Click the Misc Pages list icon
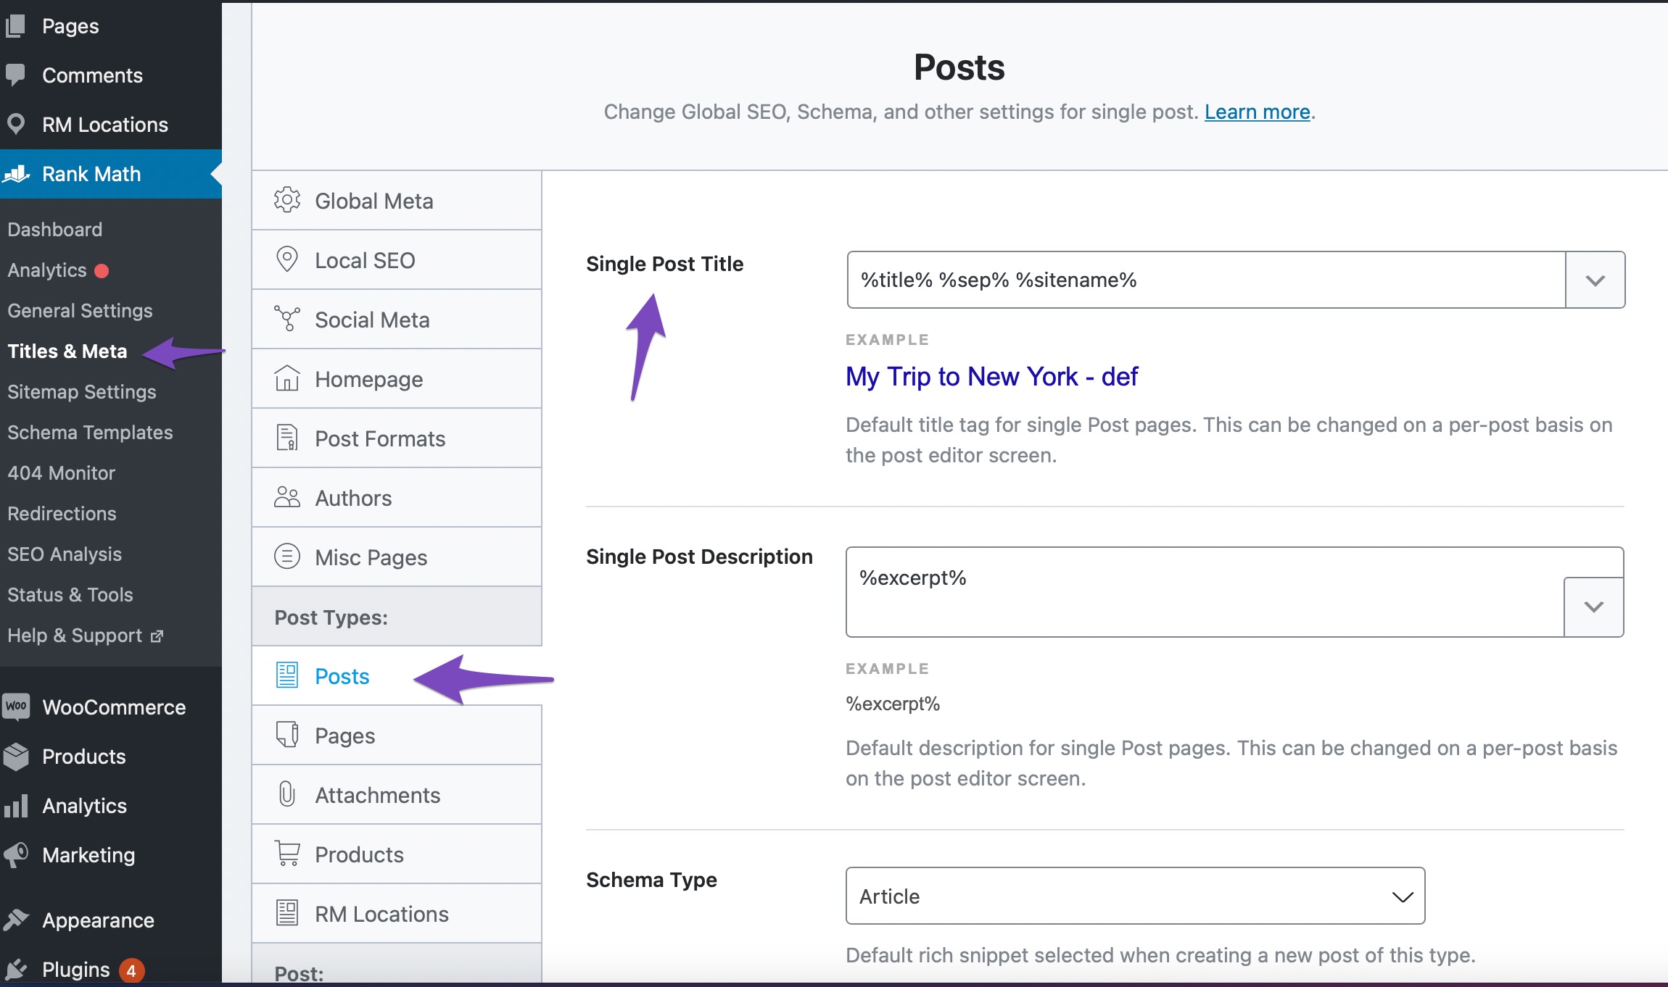 pyautogui.click(x=287, y=557)
